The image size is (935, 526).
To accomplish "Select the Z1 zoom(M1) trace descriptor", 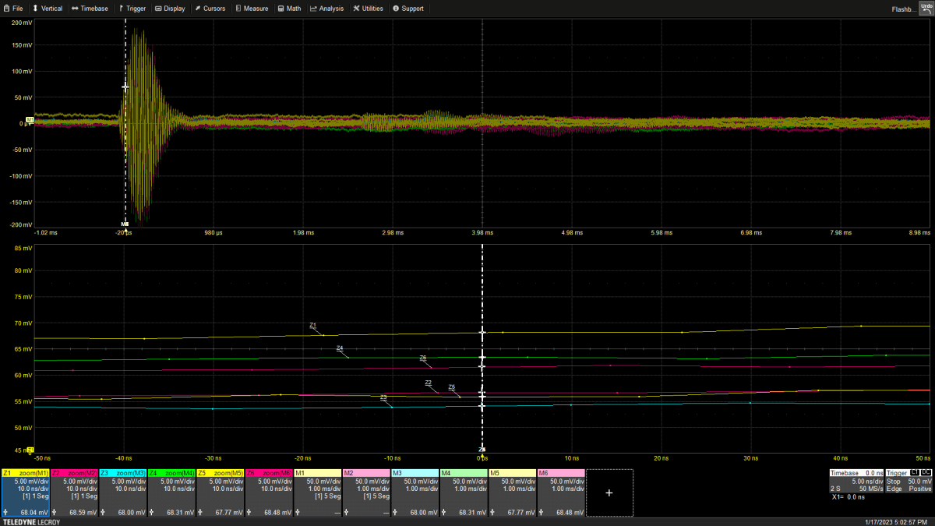I will click(x=26, y=492).
